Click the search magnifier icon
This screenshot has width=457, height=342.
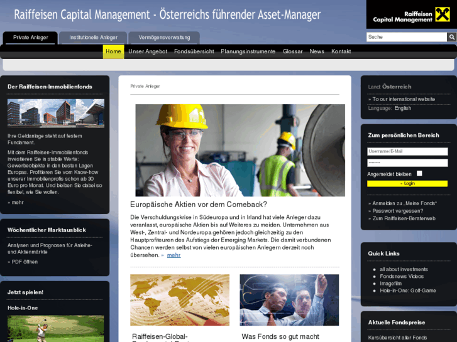(451, 37)
